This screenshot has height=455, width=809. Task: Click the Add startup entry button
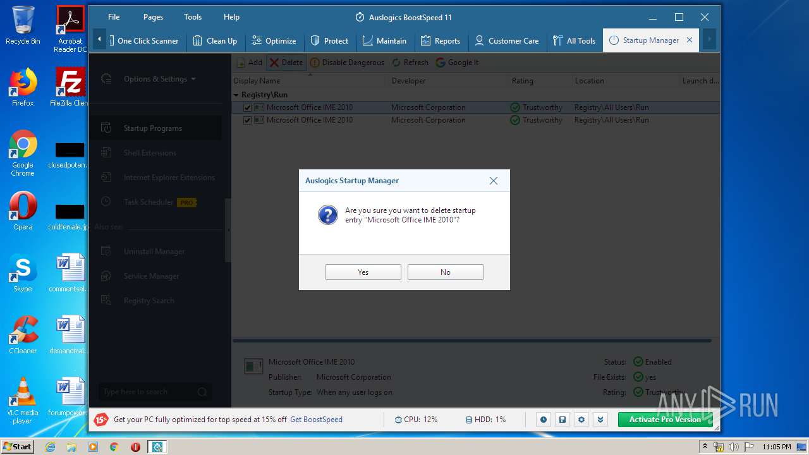click(x=249, y=63)
